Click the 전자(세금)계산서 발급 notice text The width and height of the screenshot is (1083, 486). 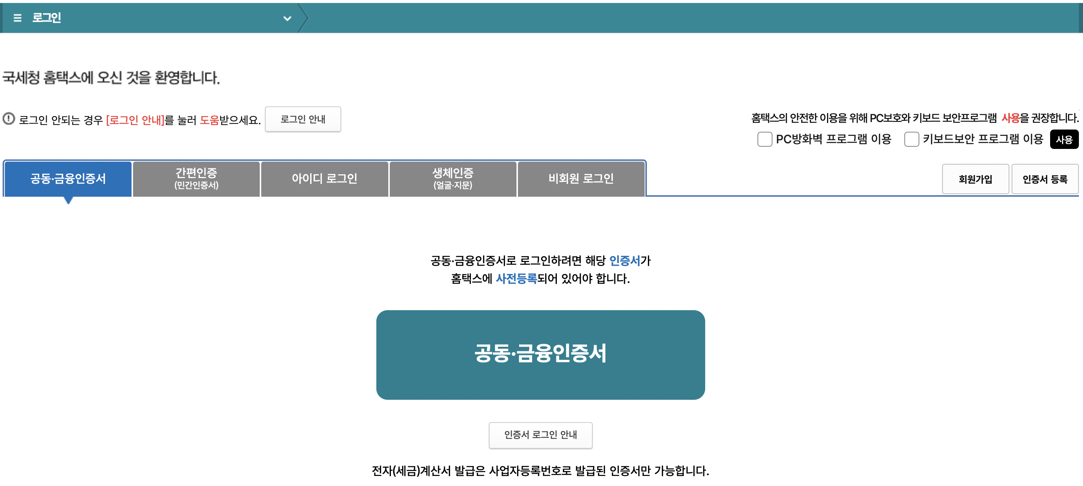pos(540,471)
